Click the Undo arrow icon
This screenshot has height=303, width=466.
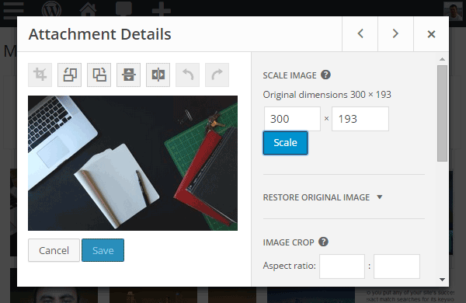coord(187,75)
